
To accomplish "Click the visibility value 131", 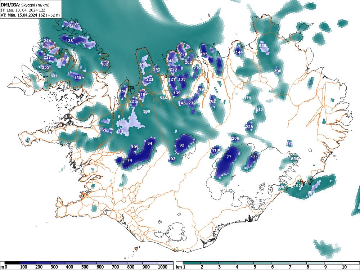I will click(x=254, y=157).
